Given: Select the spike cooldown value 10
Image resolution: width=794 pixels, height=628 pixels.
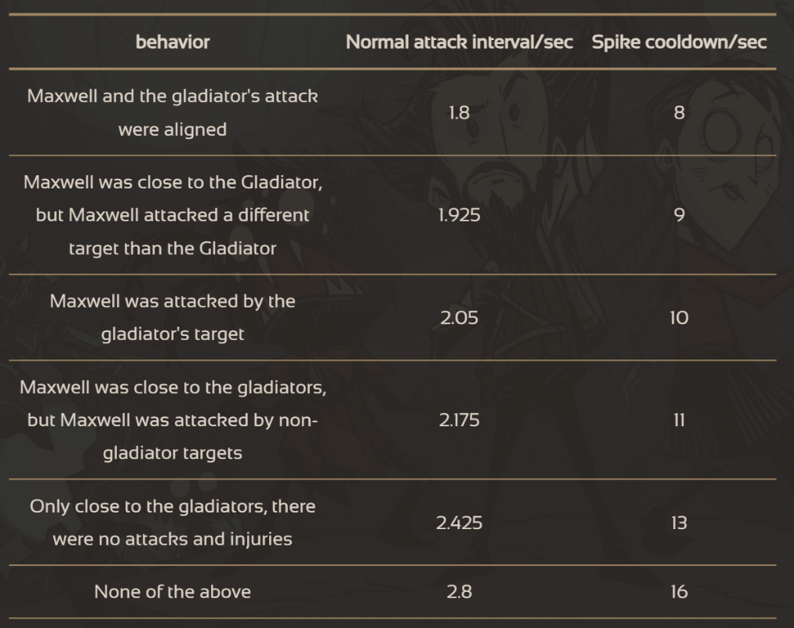Looking at the screenshot, I should point(679,317).
